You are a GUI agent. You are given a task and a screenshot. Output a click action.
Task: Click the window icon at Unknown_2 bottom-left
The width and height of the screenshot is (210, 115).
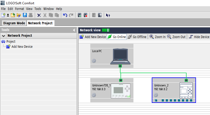pos(156,100)
